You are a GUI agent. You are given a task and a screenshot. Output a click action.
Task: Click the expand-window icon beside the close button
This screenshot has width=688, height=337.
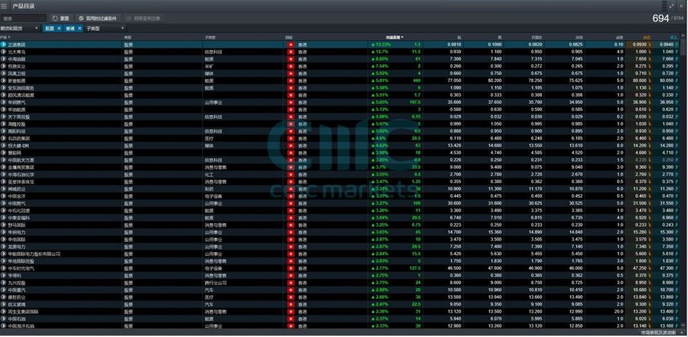click(x=672, y=6)
